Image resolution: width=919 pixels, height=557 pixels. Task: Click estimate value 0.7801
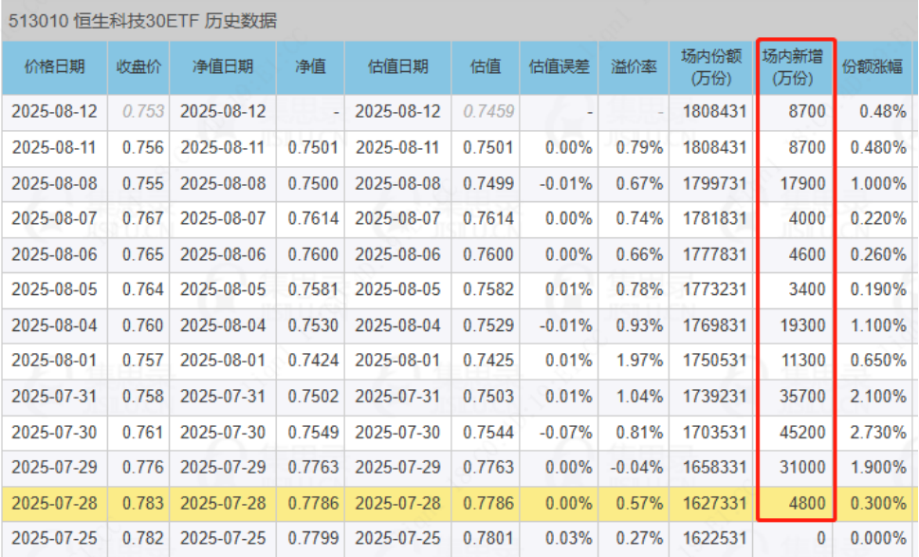(488, 538)
